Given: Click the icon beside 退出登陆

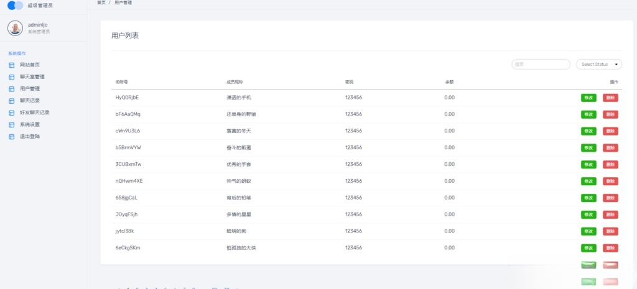Looking at the screenshot, I should (11, 137).
